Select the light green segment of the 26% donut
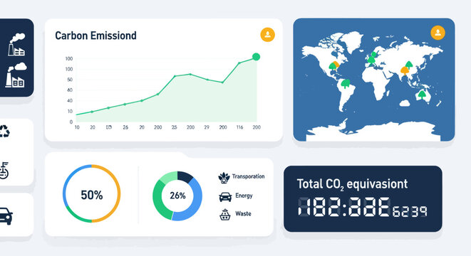471x256 pixels. coord(168,178)
